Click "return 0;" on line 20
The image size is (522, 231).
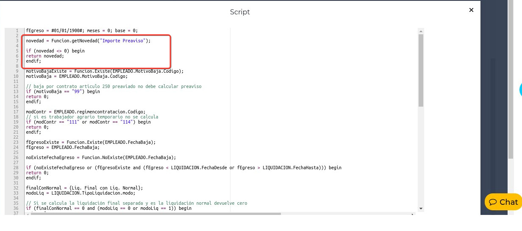[x=37, y=127]
